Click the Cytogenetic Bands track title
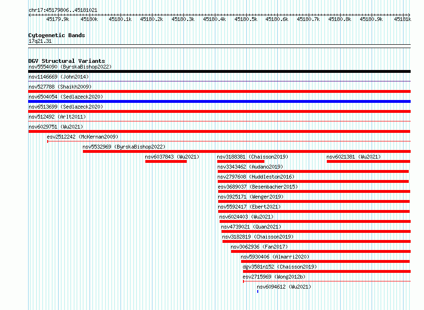The height and width of the screenshot is (310, 424). click(57, 35)
